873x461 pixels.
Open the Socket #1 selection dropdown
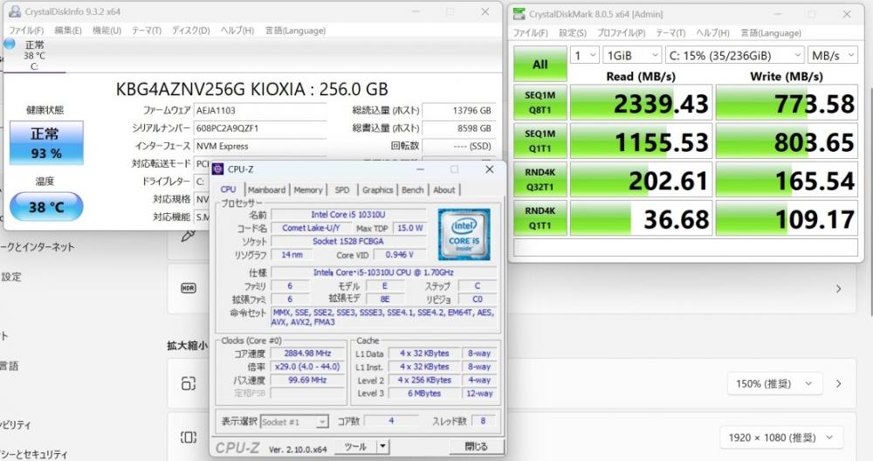294,422
